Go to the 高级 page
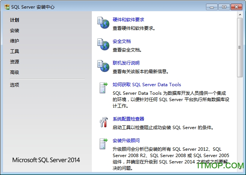The width and height of the screenshot is (246, 175). coord(15,72)
